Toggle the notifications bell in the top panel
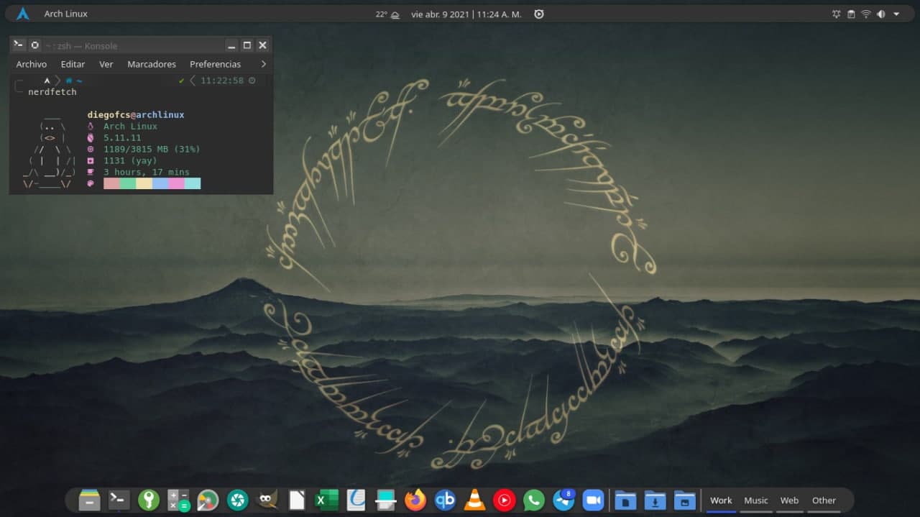This screenshot has height=517, width=920. click(836, 14)
